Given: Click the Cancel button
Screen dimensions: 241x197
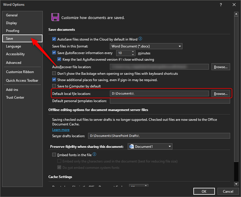Looking at the screenshot, I should (228, 191).
